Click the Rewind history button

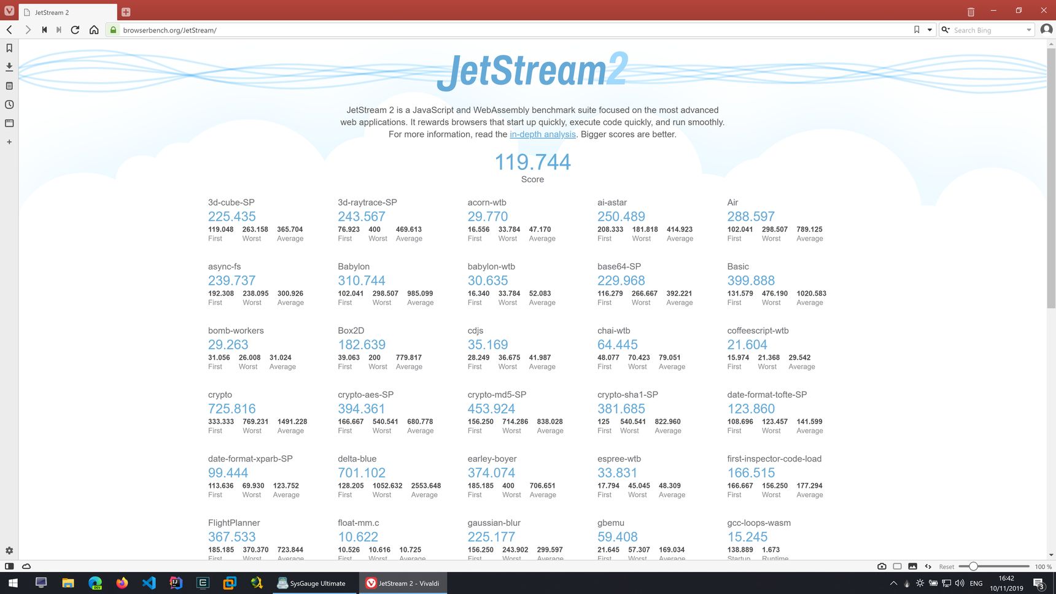(44, 29)
